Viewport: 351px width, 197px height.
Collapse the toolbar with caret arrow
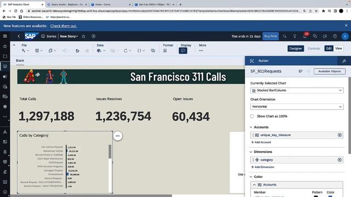coord(14,45)
